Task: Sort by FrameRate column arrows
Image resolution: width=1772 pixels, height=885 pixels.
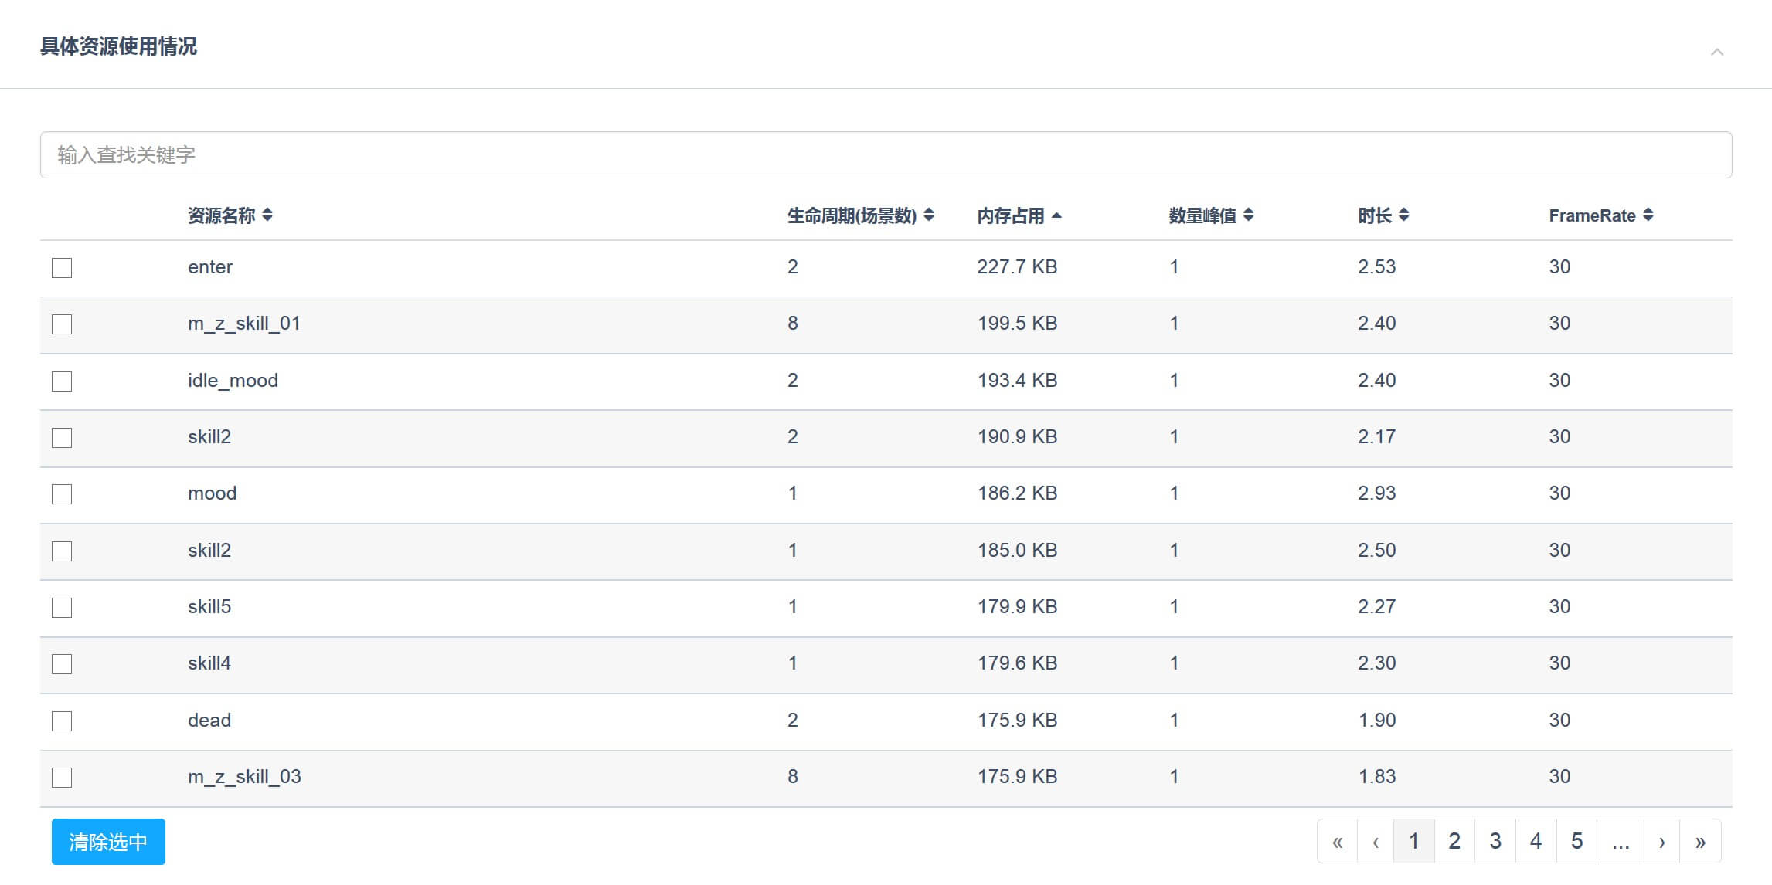Action: pos(1648,215)
